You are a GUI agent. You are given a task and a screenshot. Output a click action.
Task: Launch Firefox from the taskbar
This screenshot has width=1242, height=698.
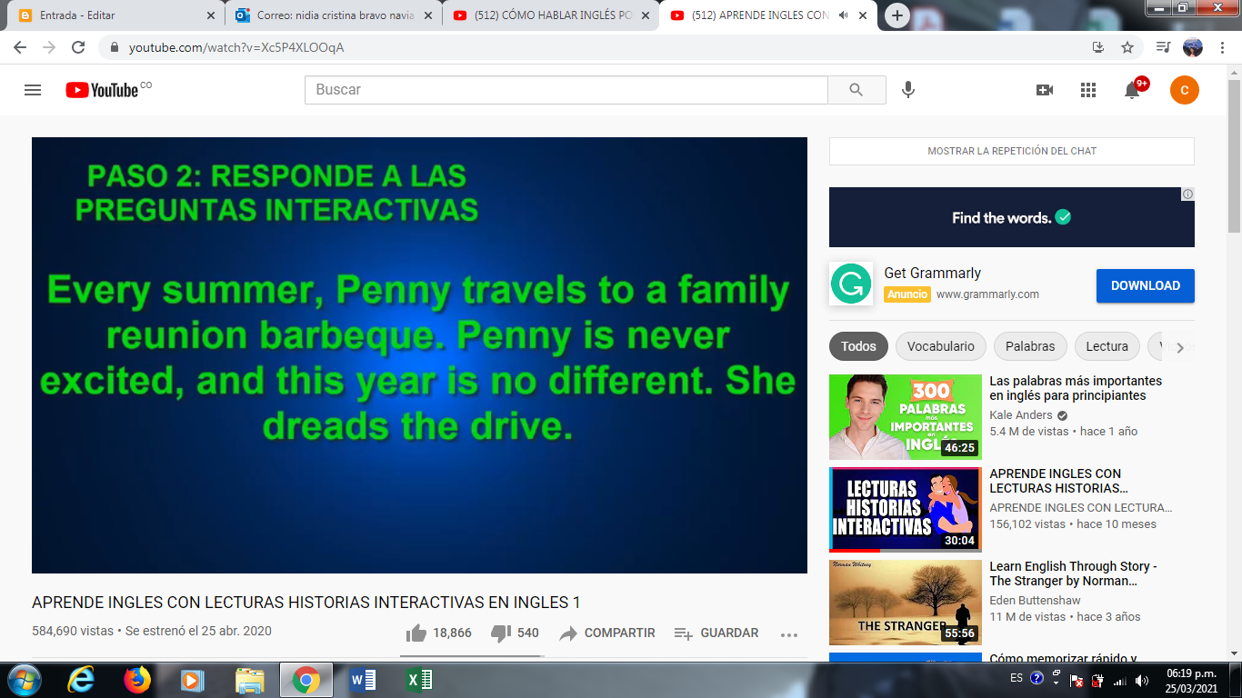137,680
